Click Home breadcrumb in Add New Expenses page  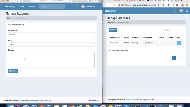12,18
